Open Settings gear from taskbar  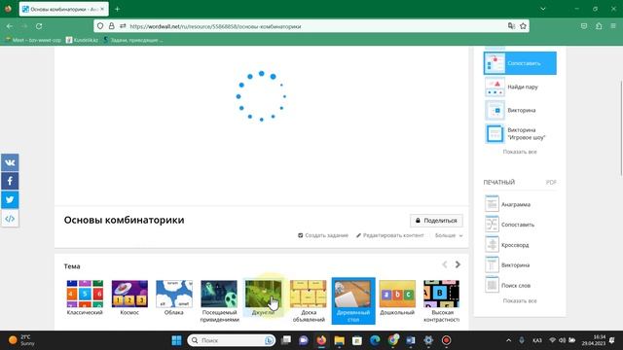point(428,340)
